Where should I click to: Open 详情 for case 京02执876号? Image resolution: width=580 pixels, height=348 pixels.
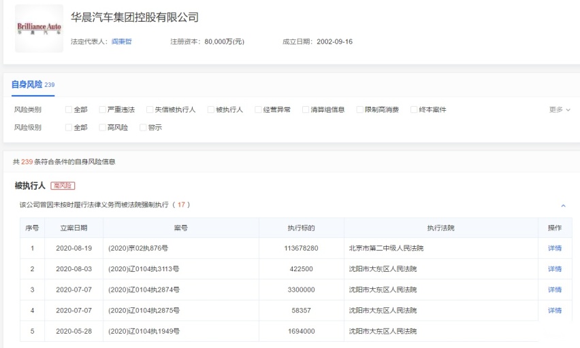pos(555,248)
